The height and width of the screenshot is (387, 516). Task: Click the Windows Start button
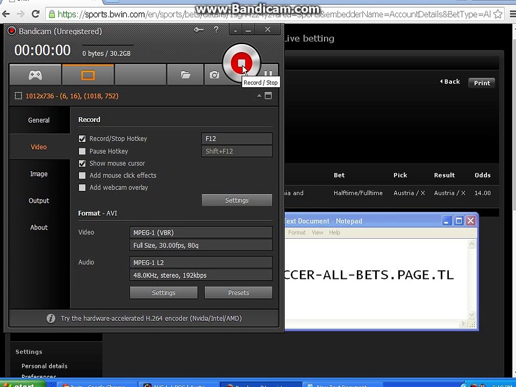click(x=23, y=384)
